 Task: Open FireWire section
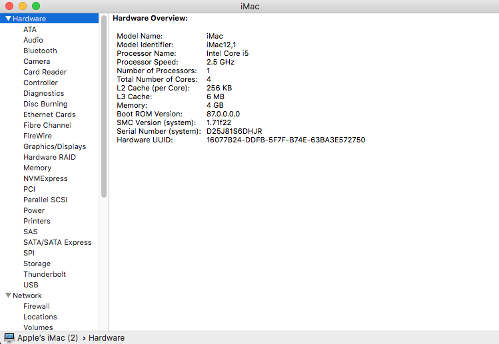pyautogui.click(x=37, y=136)
